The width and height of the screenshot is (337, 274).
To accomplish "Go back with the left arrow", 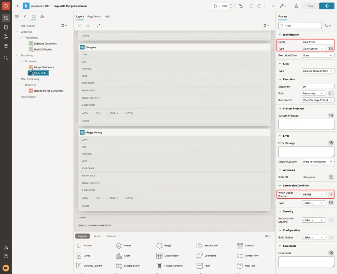I will point(18,6).
